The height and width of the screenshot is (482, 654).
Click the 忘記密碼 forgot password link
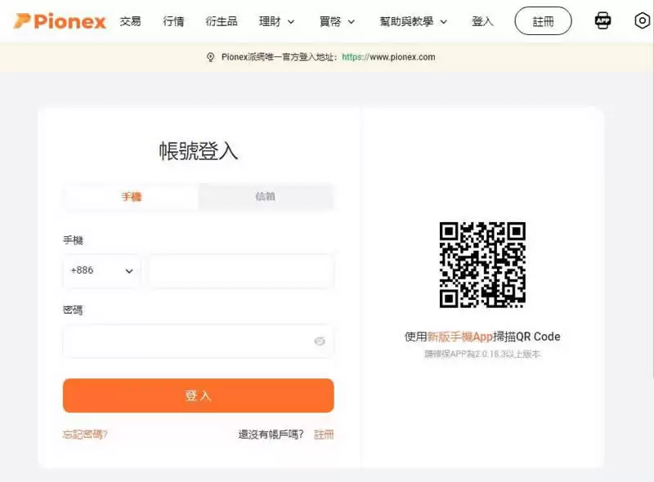[84, 435]
